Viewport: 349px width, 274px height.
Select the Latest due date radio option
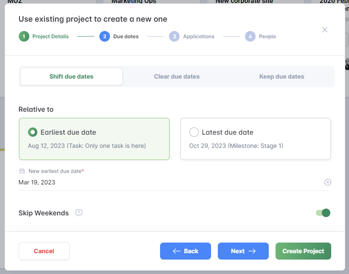[x=194, y=132]
